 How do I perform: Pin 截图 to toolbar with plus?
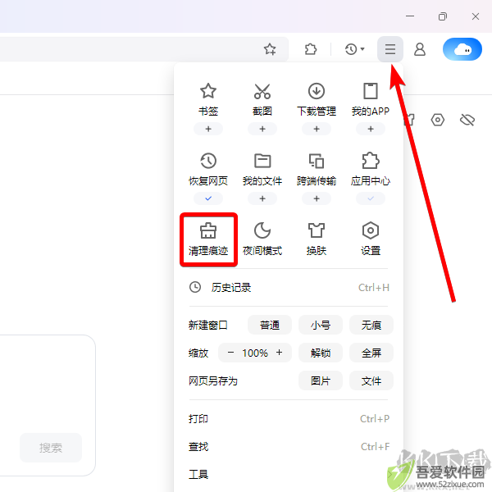click(262, 129)
